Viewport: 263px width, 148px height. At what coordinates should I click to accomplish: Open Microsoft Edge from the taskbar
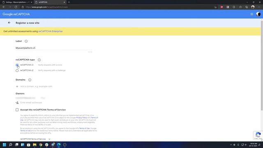click(59, 145)
